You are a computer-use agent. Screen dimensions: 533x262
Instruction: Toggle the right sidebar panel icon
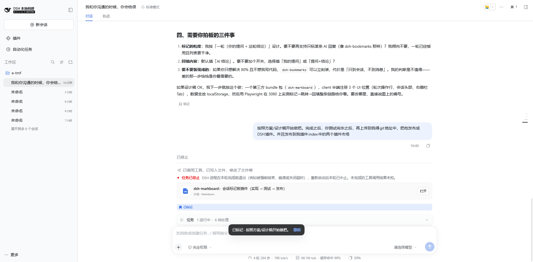click(x=526, y=7)
